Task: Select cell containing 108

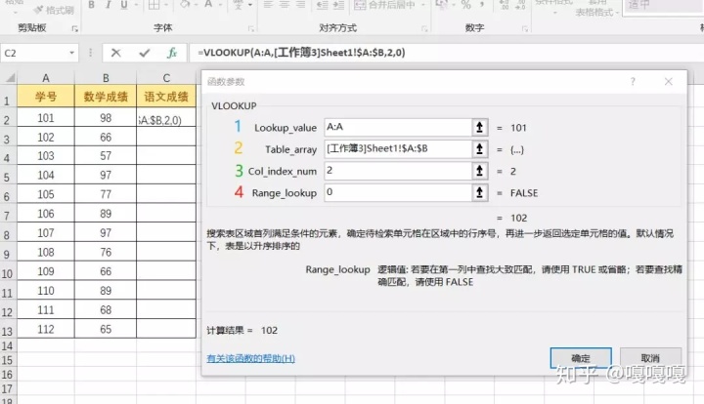Action: coord(46,252)
